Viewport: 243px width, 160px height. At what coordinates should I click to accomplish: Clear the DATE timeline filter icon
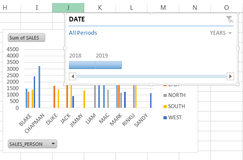coord(230,19)
